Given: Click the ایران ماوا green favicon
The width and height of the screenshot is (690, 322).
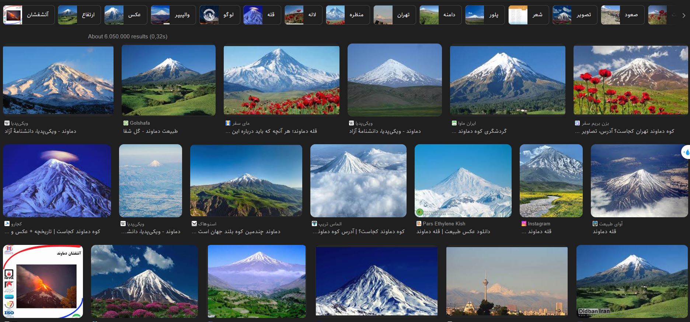Looking at the screenshot, I should tap(454, 123).
